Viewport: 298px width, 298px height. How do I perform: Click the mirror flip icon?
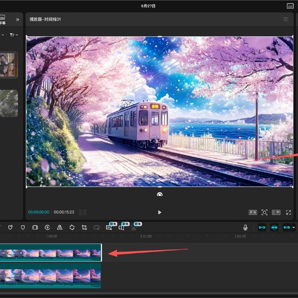(x=60, y=228)
